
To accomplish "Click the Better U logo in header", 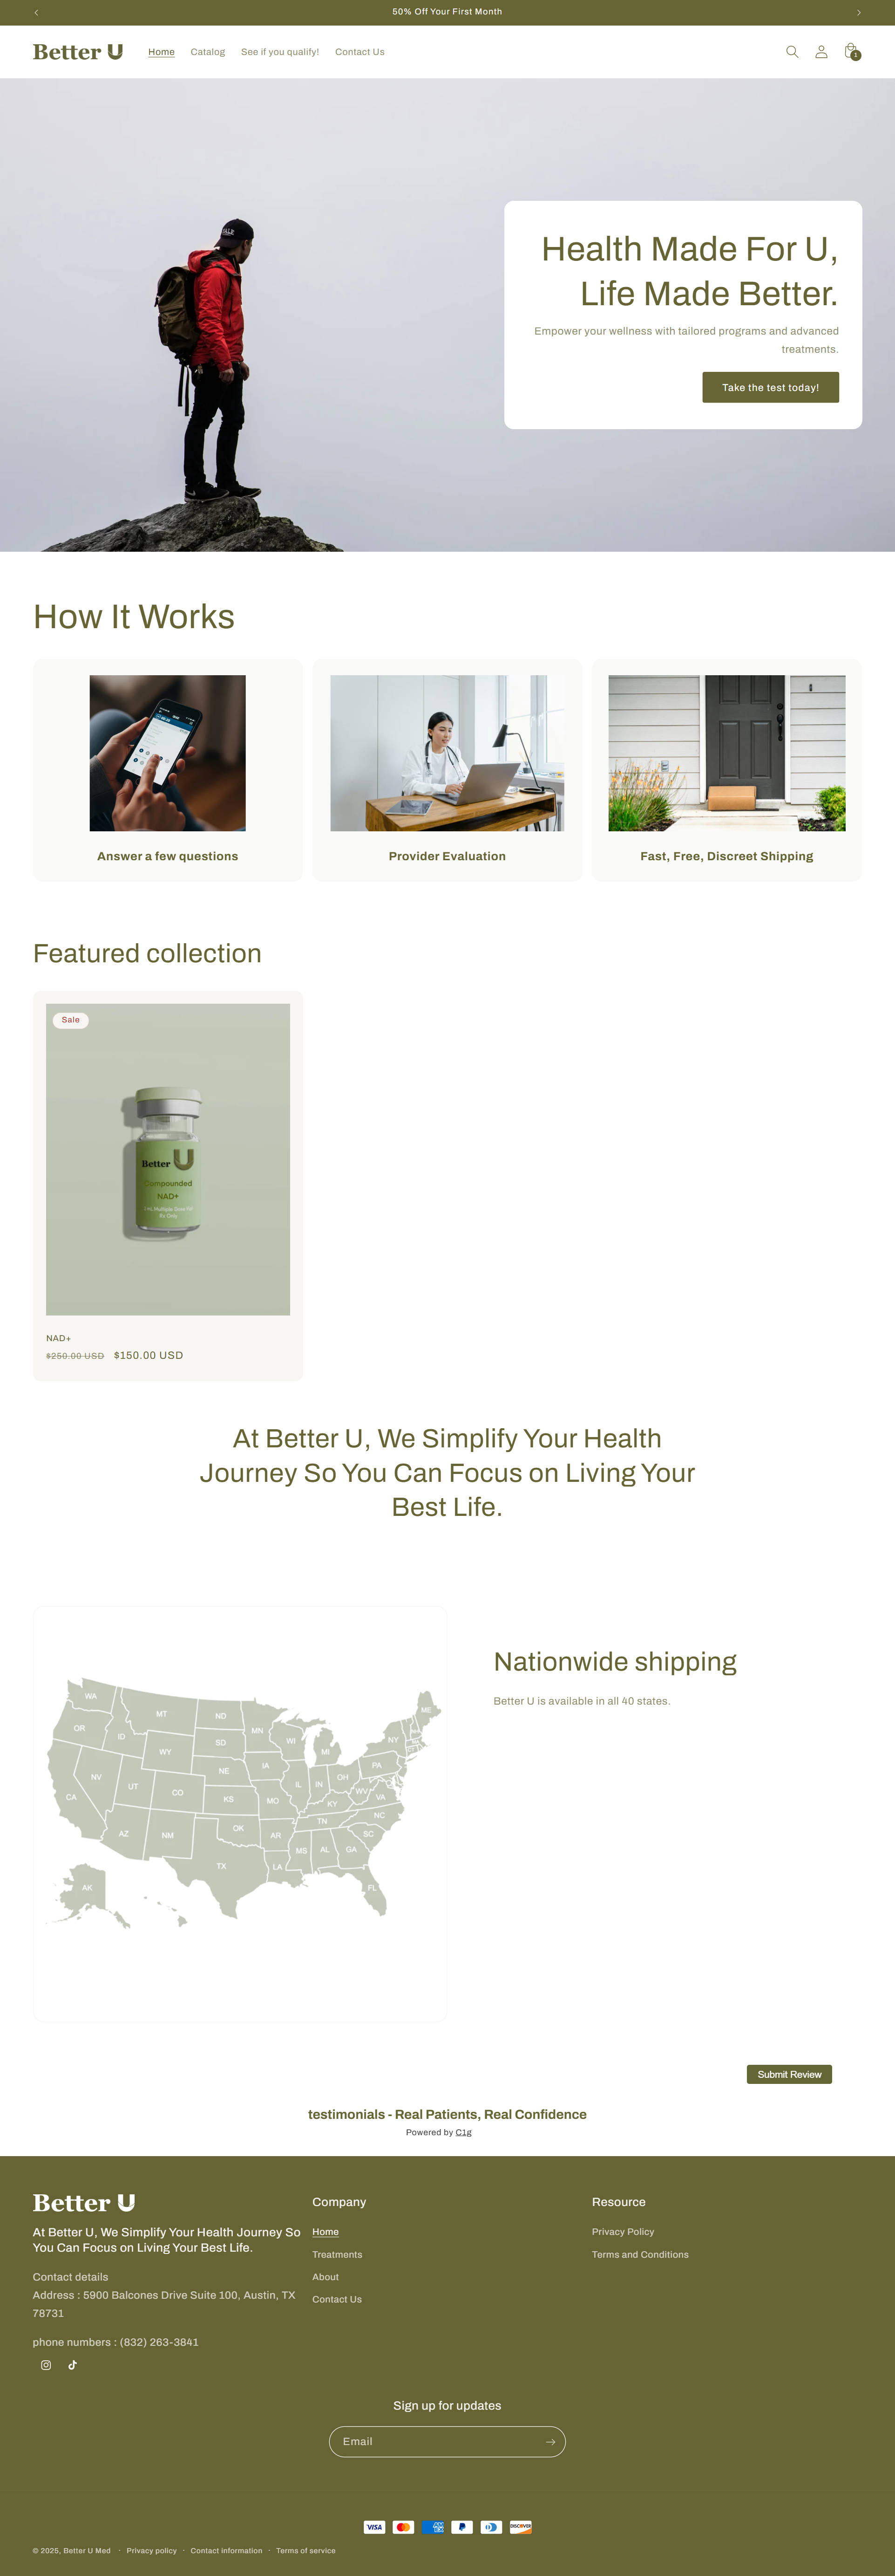I will (x=78, y=52).
